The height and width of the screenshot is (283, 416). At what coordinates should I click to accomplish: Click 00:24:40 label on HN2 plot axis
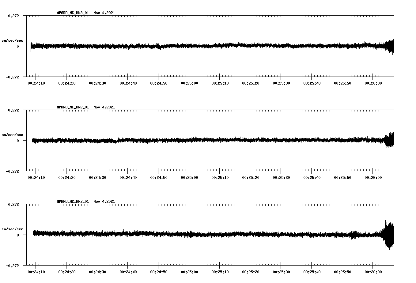coord(128,177)
